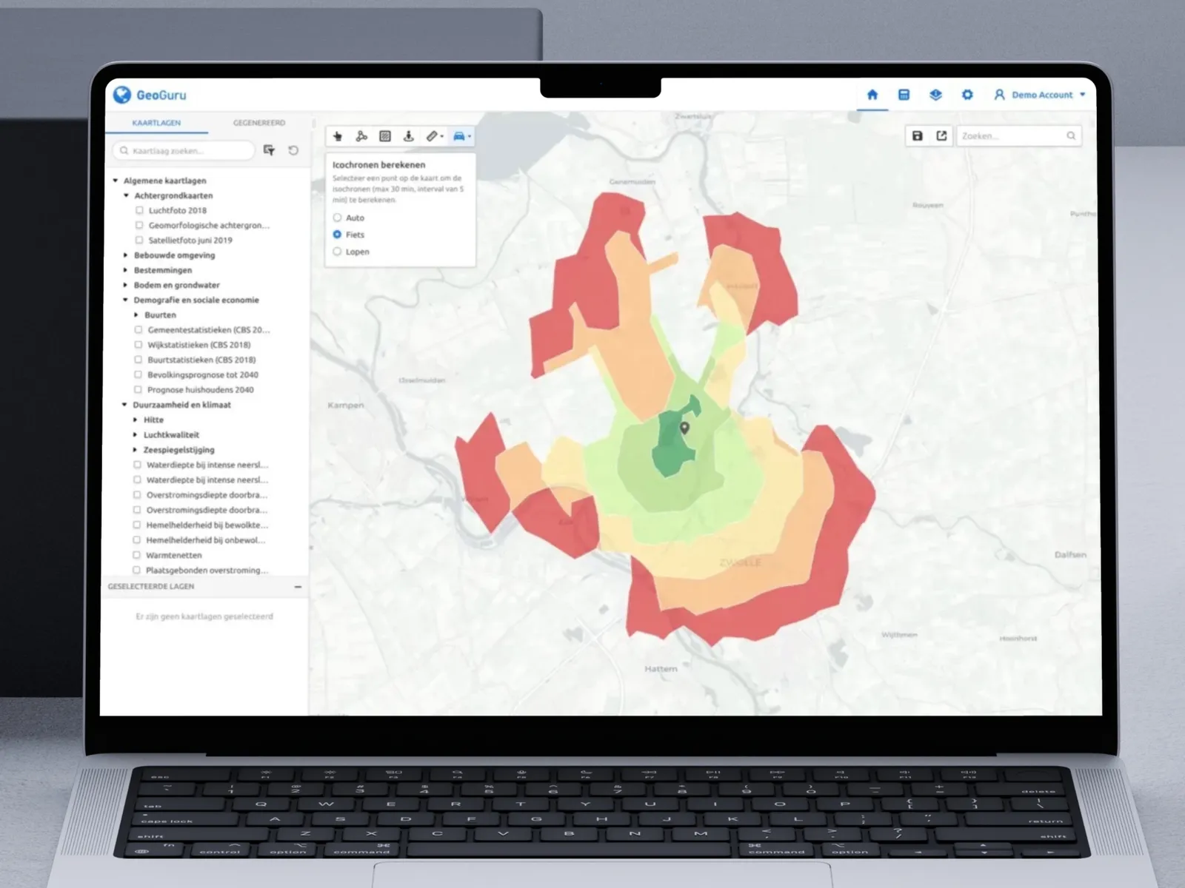Image resolution: width=1185 pixels, height=888 pixels.
Task: Check the Gemeentestatistieken layer
Action: coord(138,329)
